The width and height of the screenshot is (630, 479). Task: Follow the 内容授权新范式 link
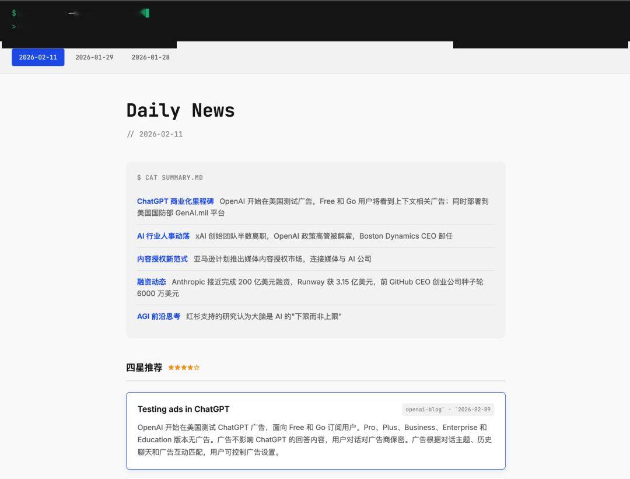(162, 259)
